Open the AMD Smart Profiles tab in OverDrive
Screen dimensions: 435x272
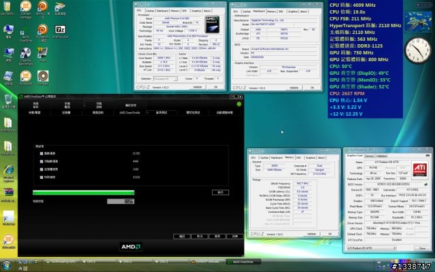pyautogui.click(x=130, y=112)
